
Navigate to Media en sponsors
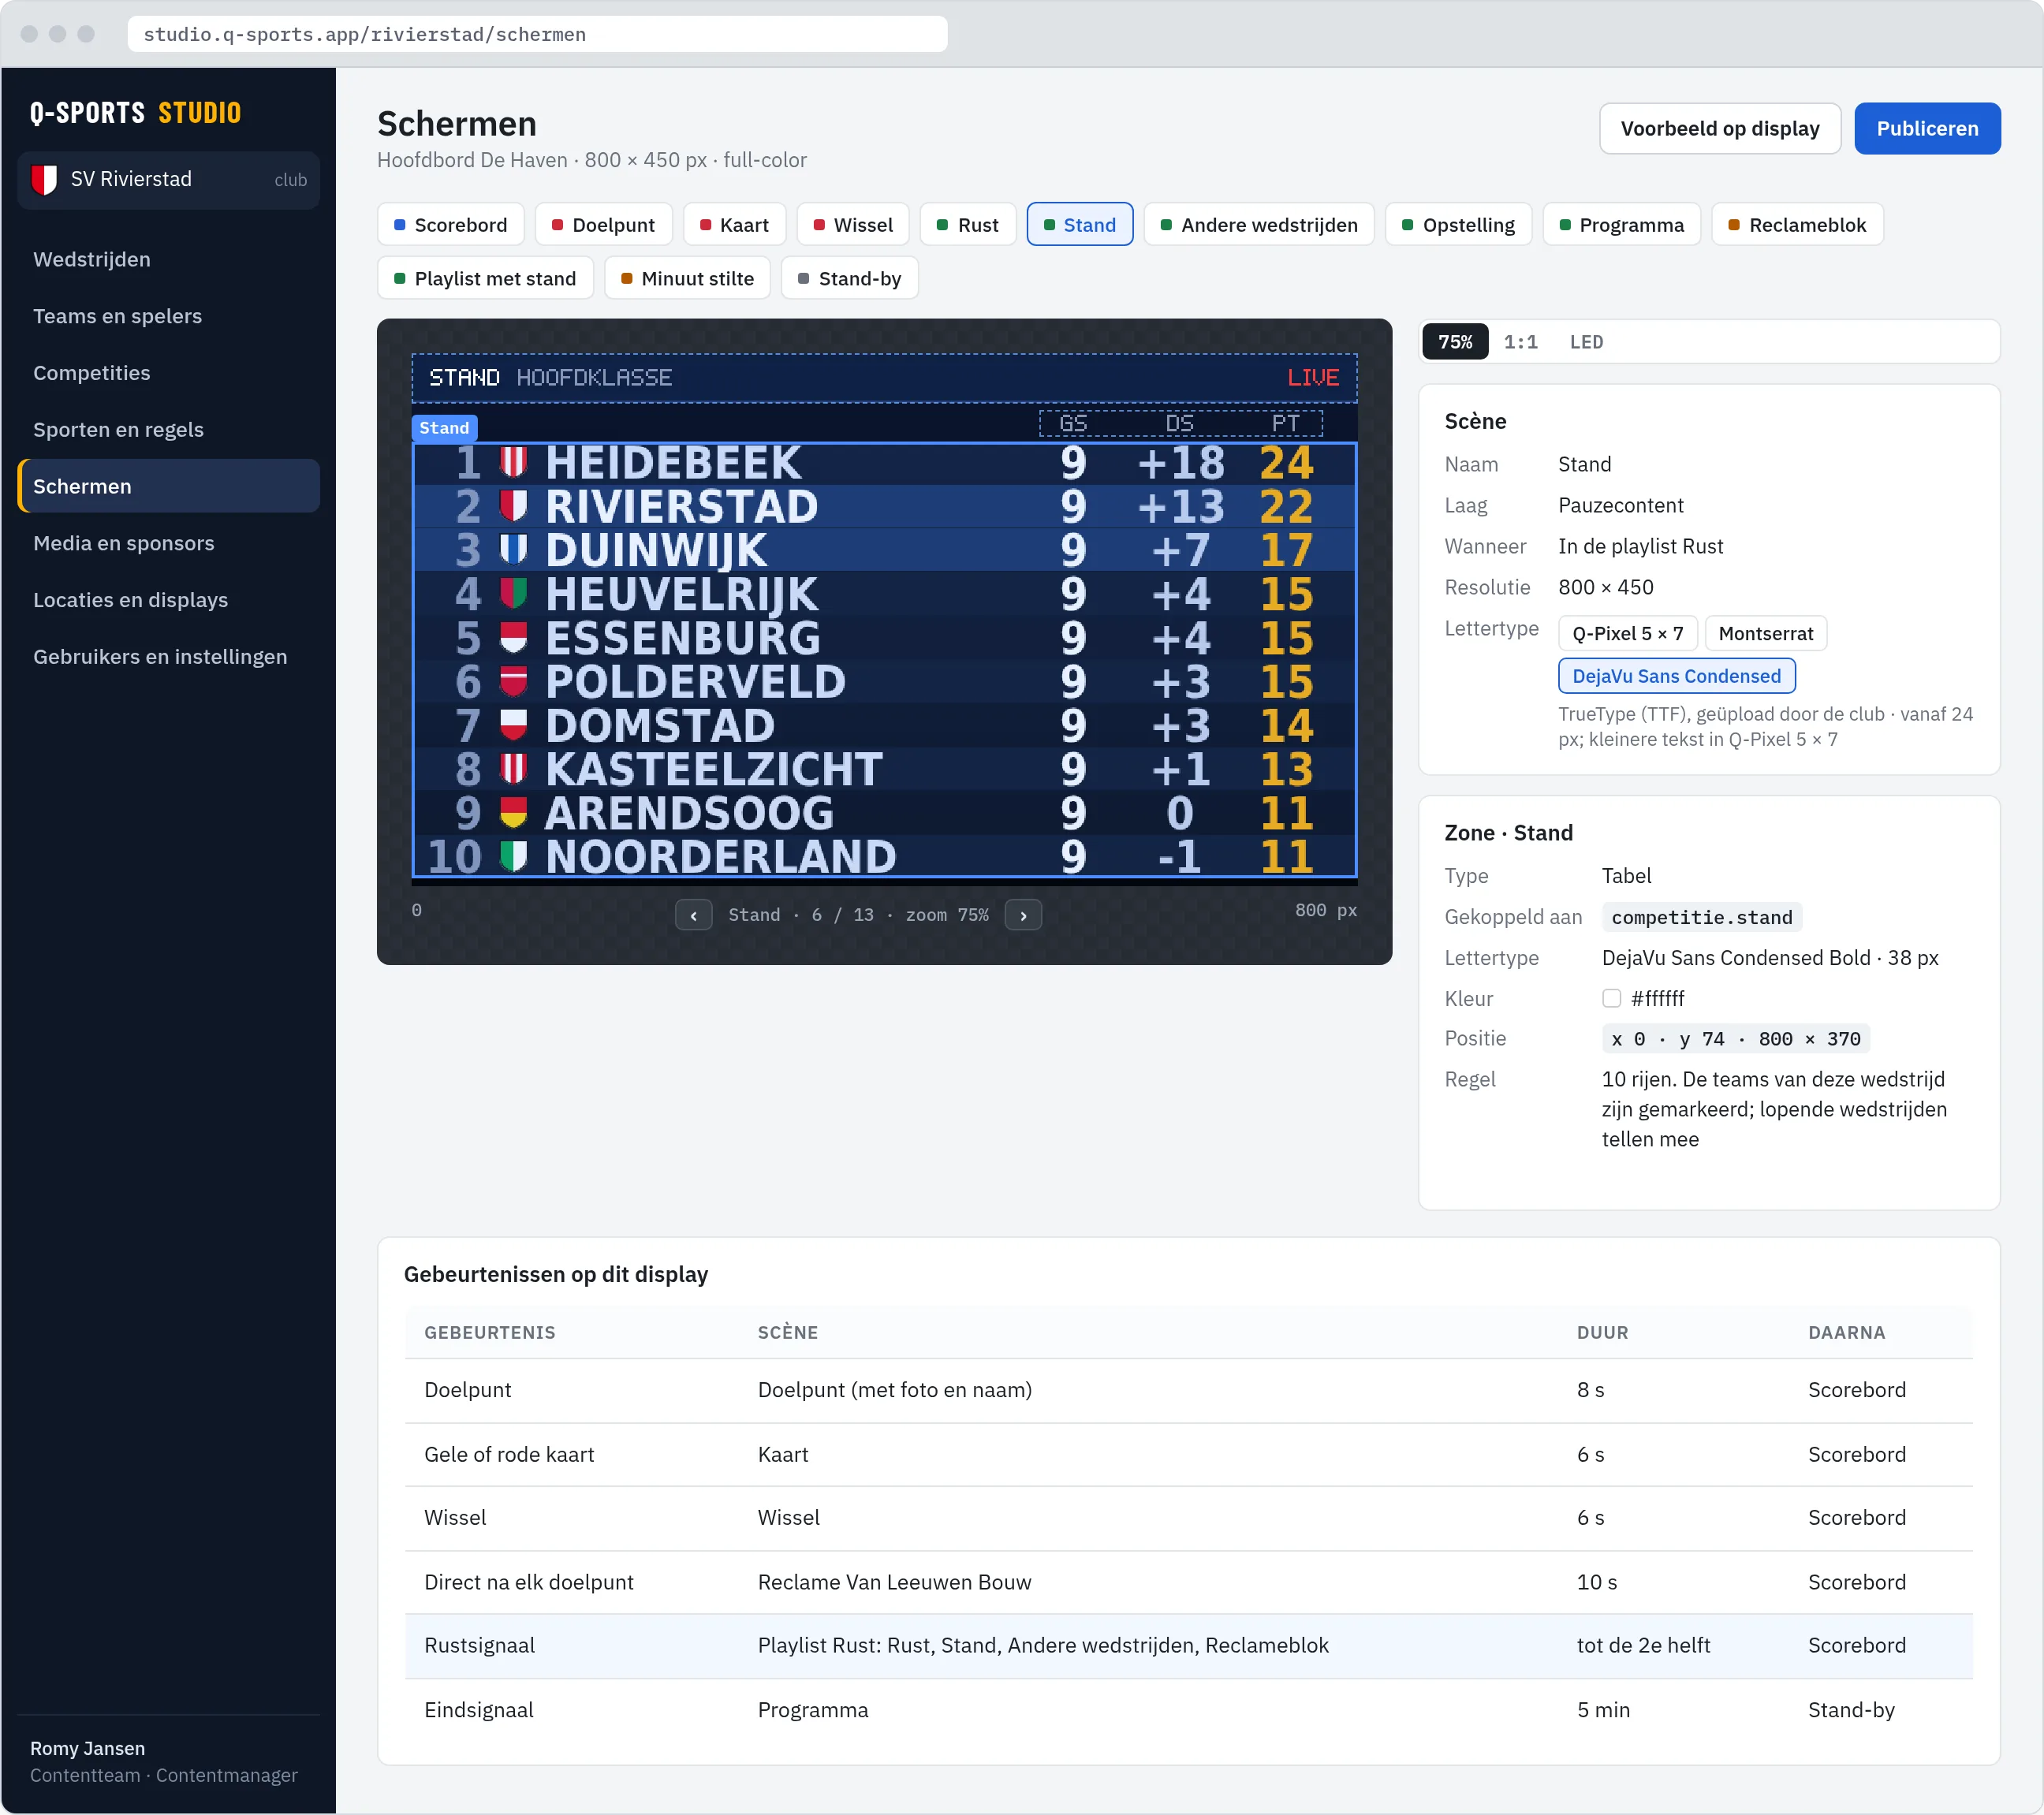click(168, 543)
